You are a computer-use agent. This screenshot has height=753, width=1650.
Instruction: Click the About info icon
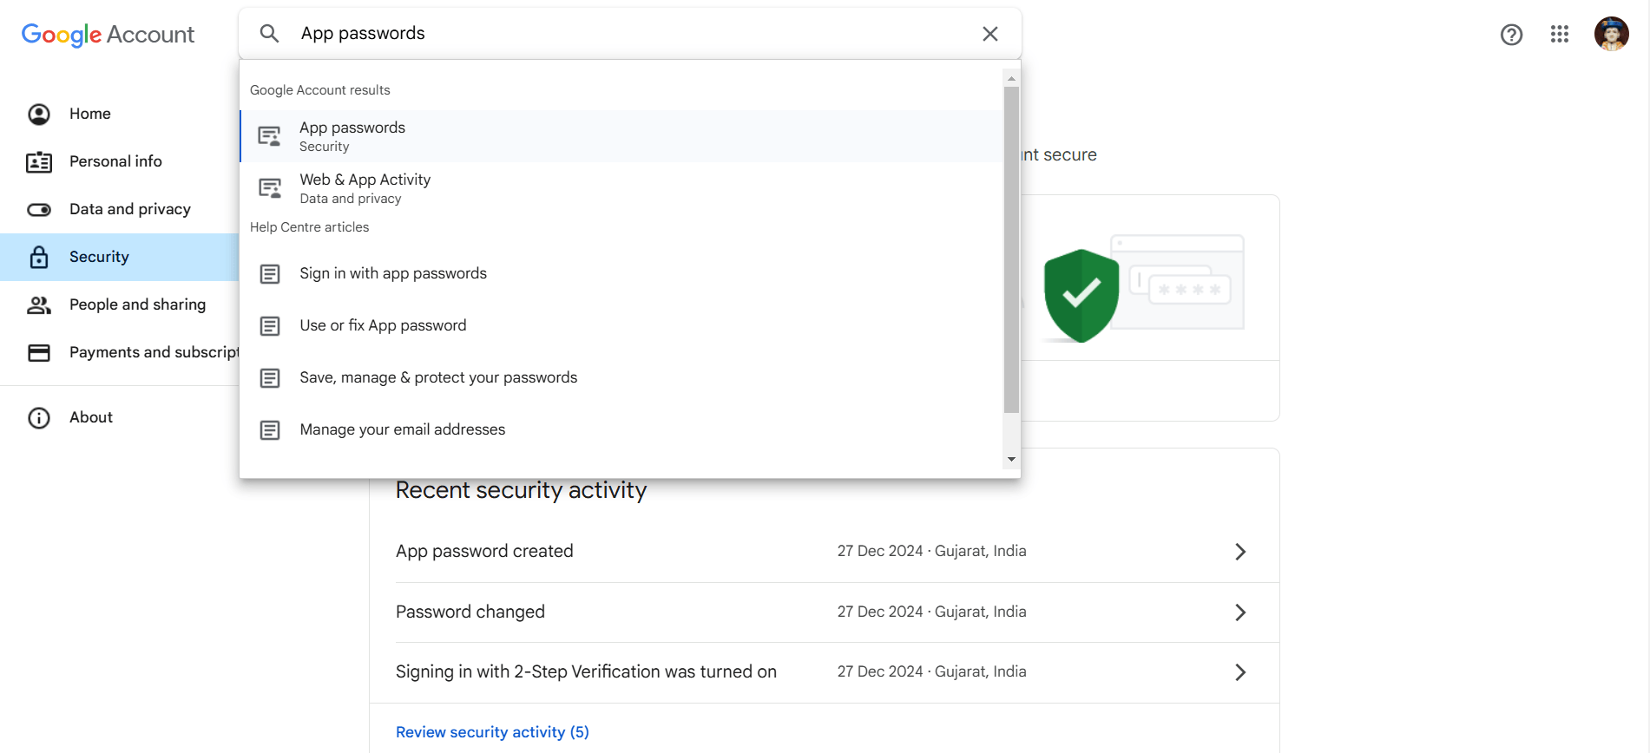click(39, 417)
